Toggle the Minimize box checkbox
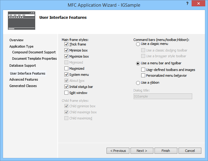Image resolution: width=208 pixels, height=161 pixels. (x=66, y=50)
